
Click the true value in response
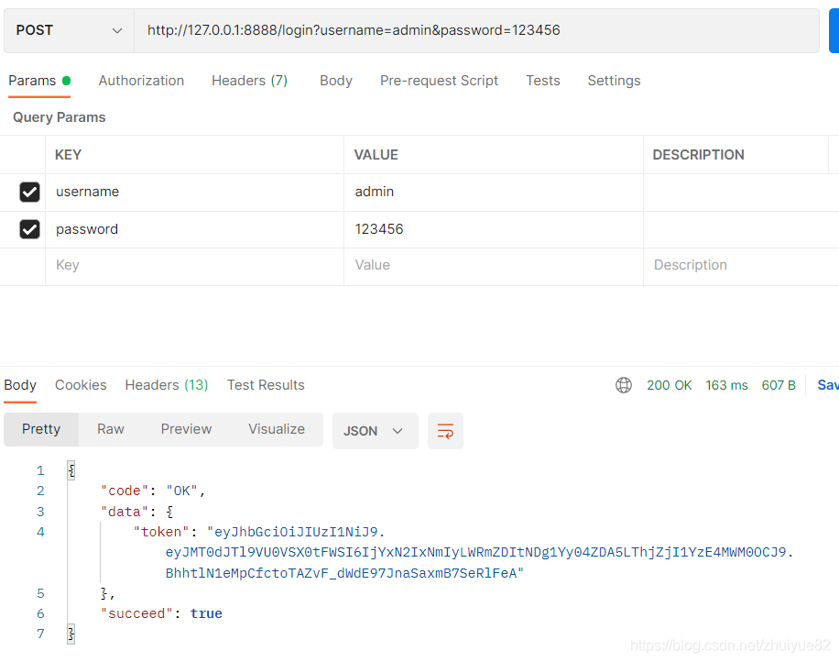[206, 613]
